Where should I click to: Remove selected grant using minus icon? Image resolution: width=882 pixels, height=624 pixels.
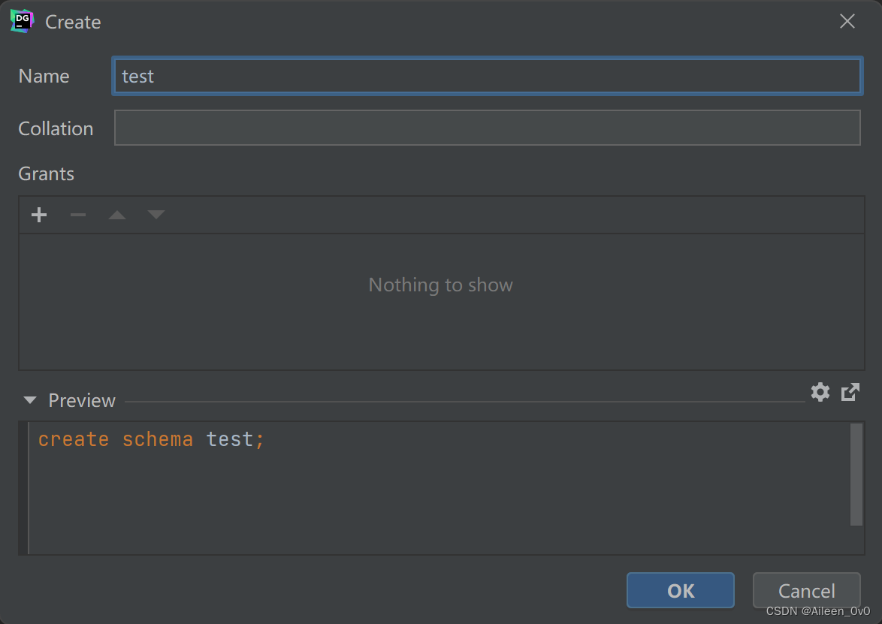tap(78, 216)
